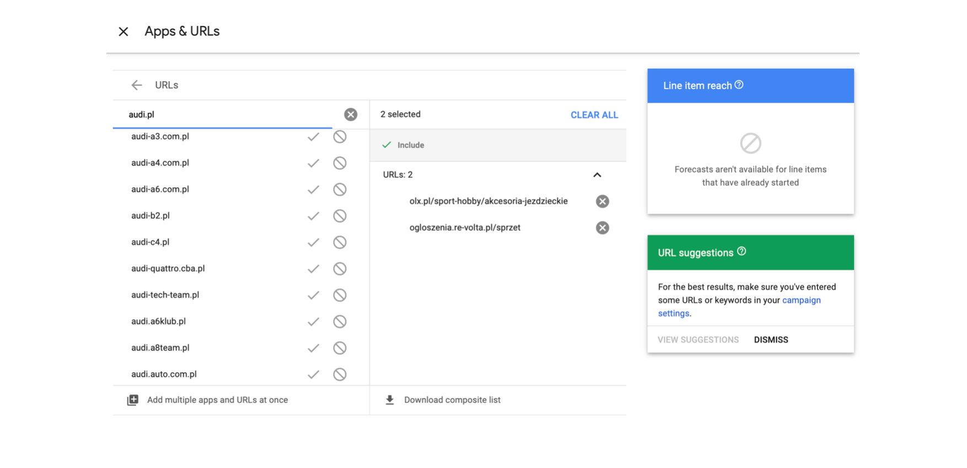Include audi-a3.com.pl with its checkmark
This screenshot has height=468, width=967.
pos(313,137)
